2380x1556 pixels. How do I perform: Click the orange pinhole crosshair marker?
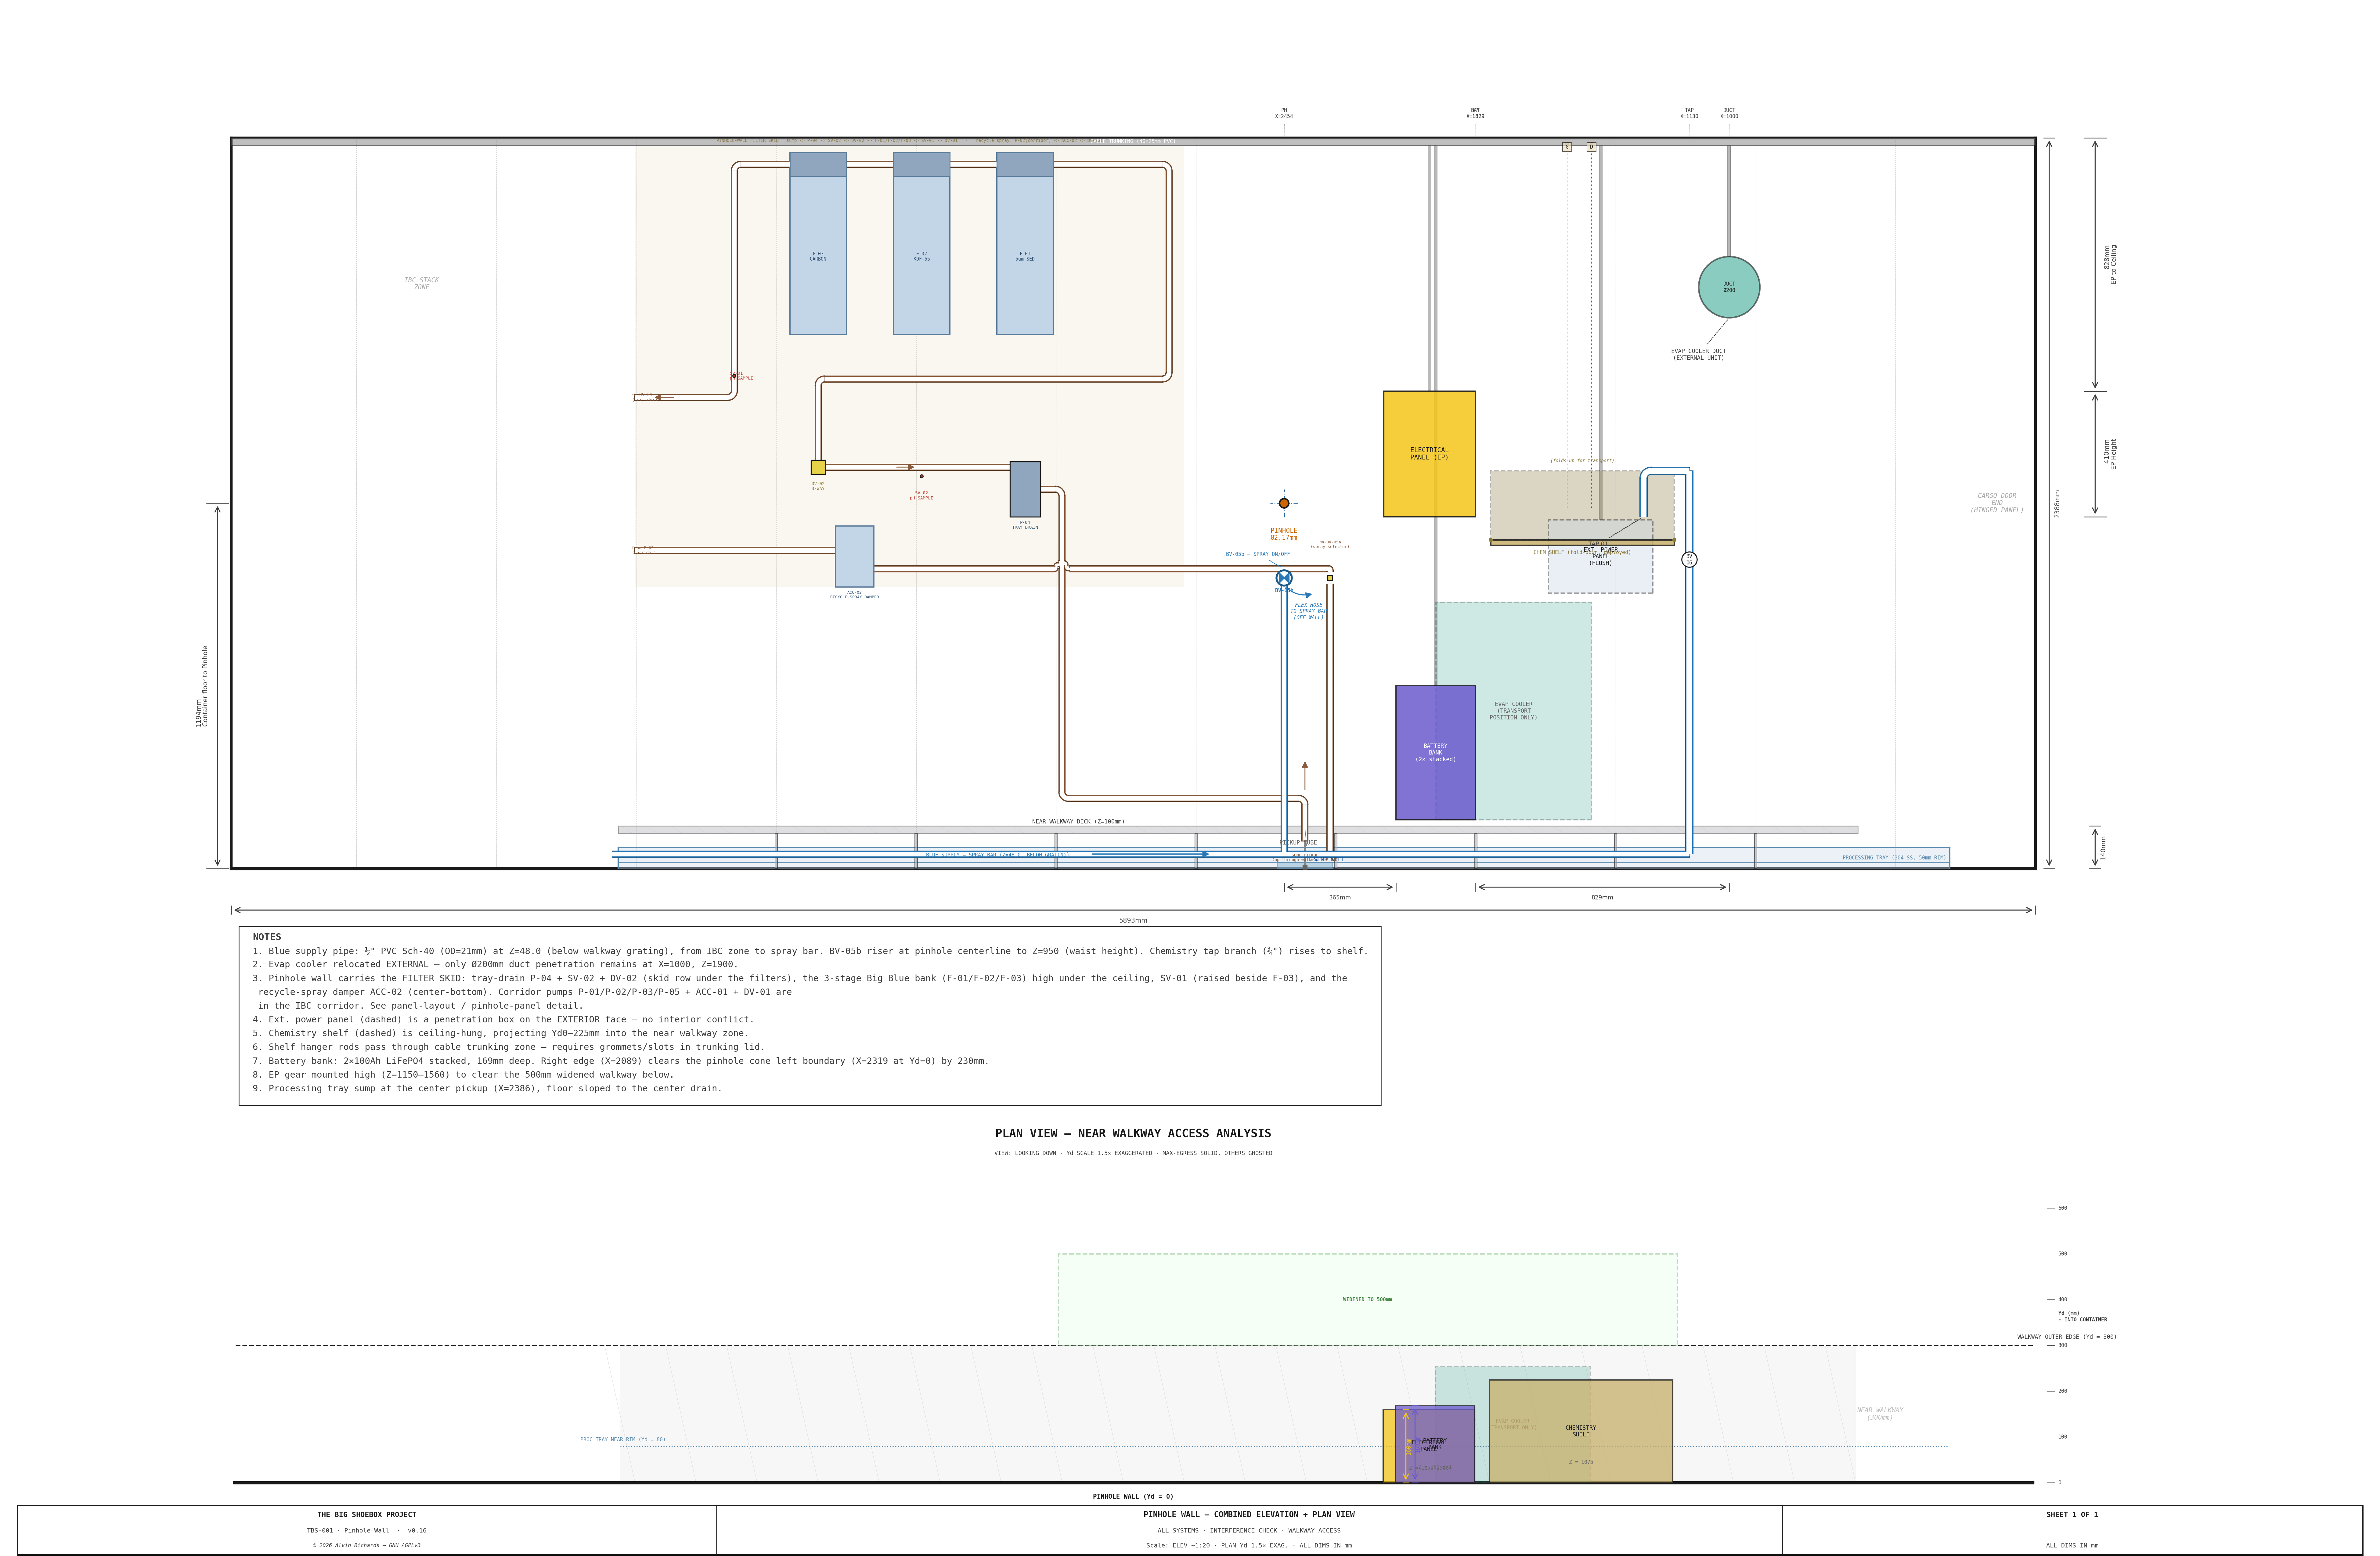pyautogui.click(x=1284, y=503)
